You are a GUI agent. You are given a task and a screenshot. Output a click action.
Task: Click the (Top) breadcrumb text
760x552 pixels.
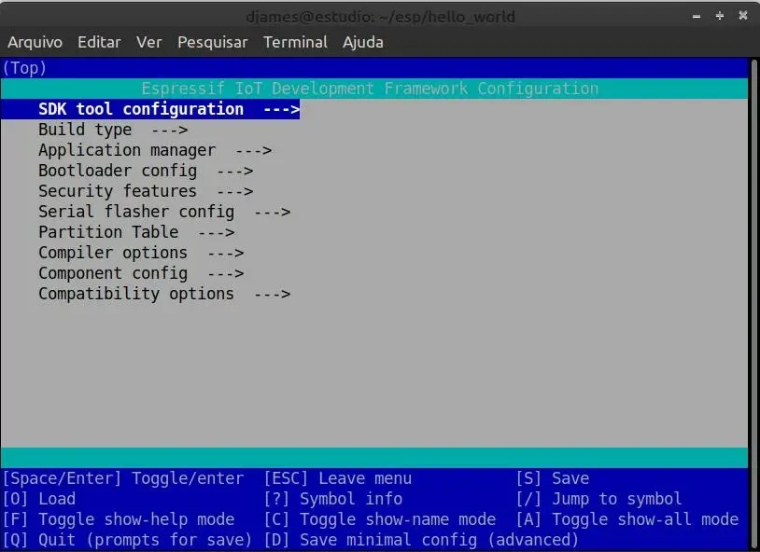pyautogui.click(x=24, y=68)
